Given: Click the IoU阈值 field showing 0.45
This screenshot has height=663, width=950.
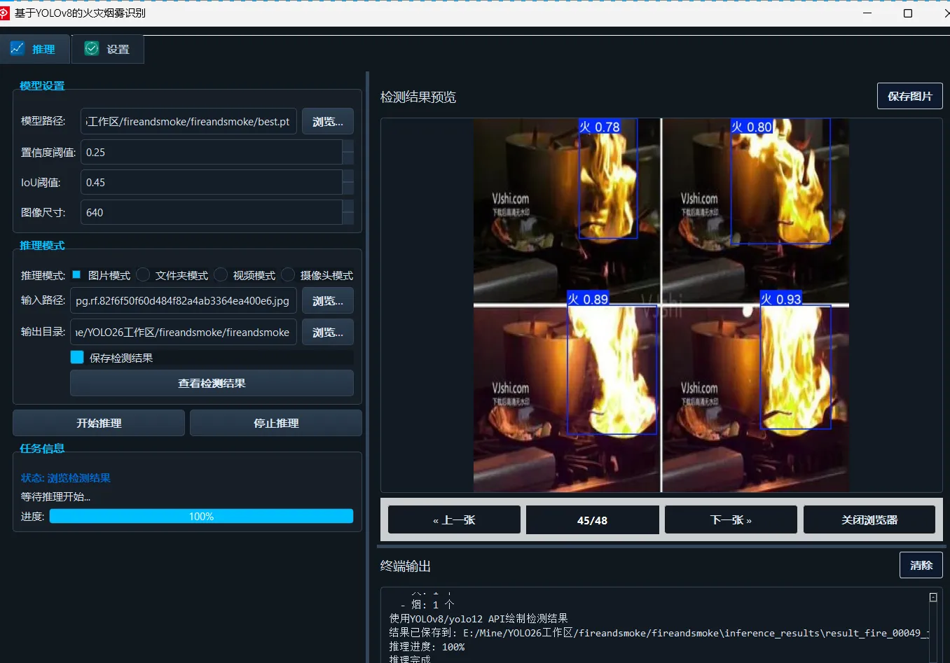Looking at the screenshot, I should (x=211, y=182).
